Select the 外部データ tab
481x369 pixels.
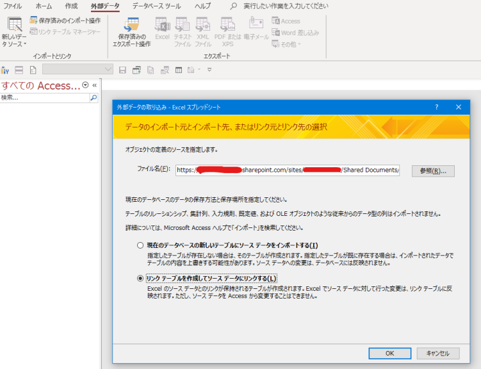(105, 6)
